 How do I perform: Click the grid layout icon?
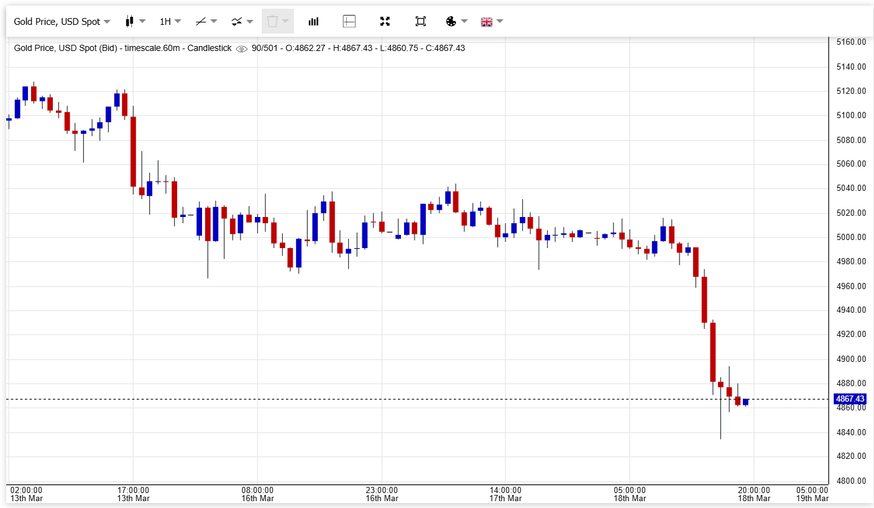tap(349, 21)
